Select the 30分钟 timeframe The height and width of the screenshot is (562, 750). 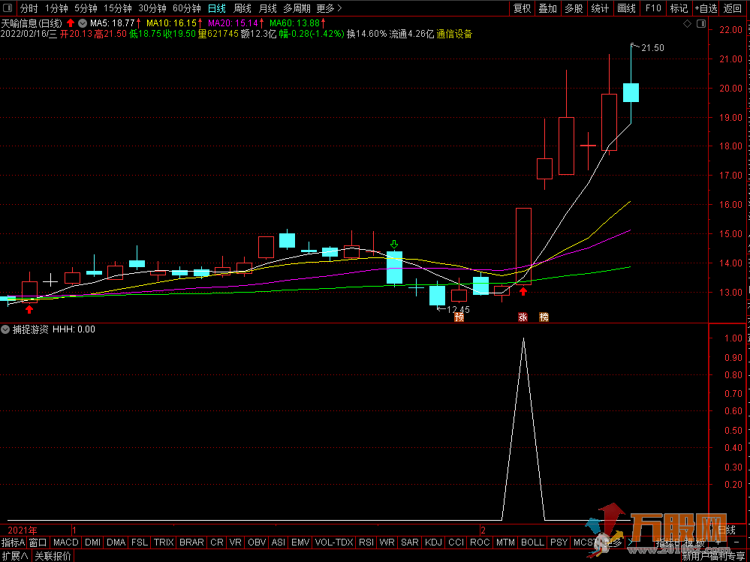[152, 8]
